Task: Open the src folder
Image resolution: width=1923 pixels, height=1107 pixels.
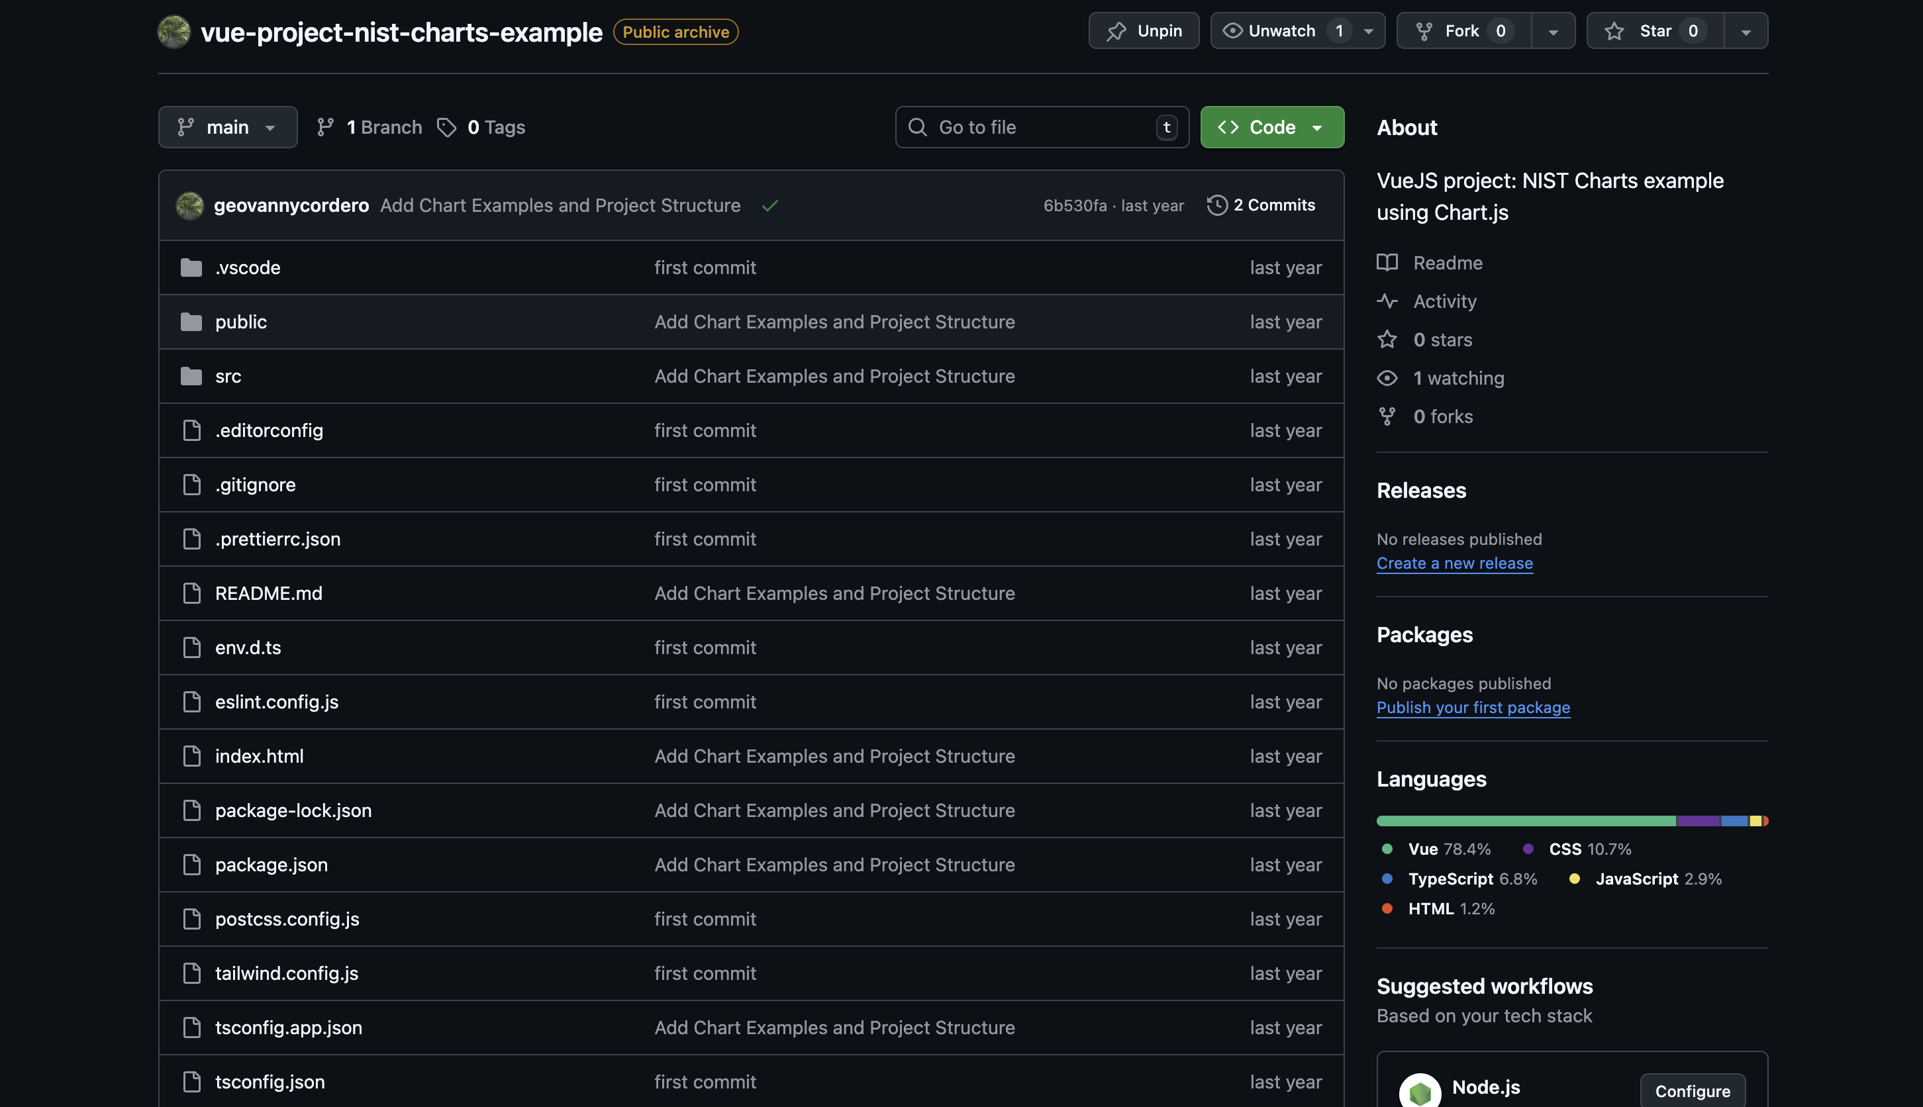Action: (x=228, y=376)
